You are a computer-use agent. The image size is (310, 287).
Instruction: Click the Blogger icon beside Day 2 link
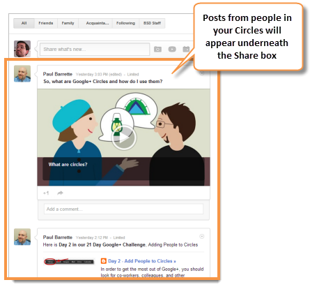point(104,261)
